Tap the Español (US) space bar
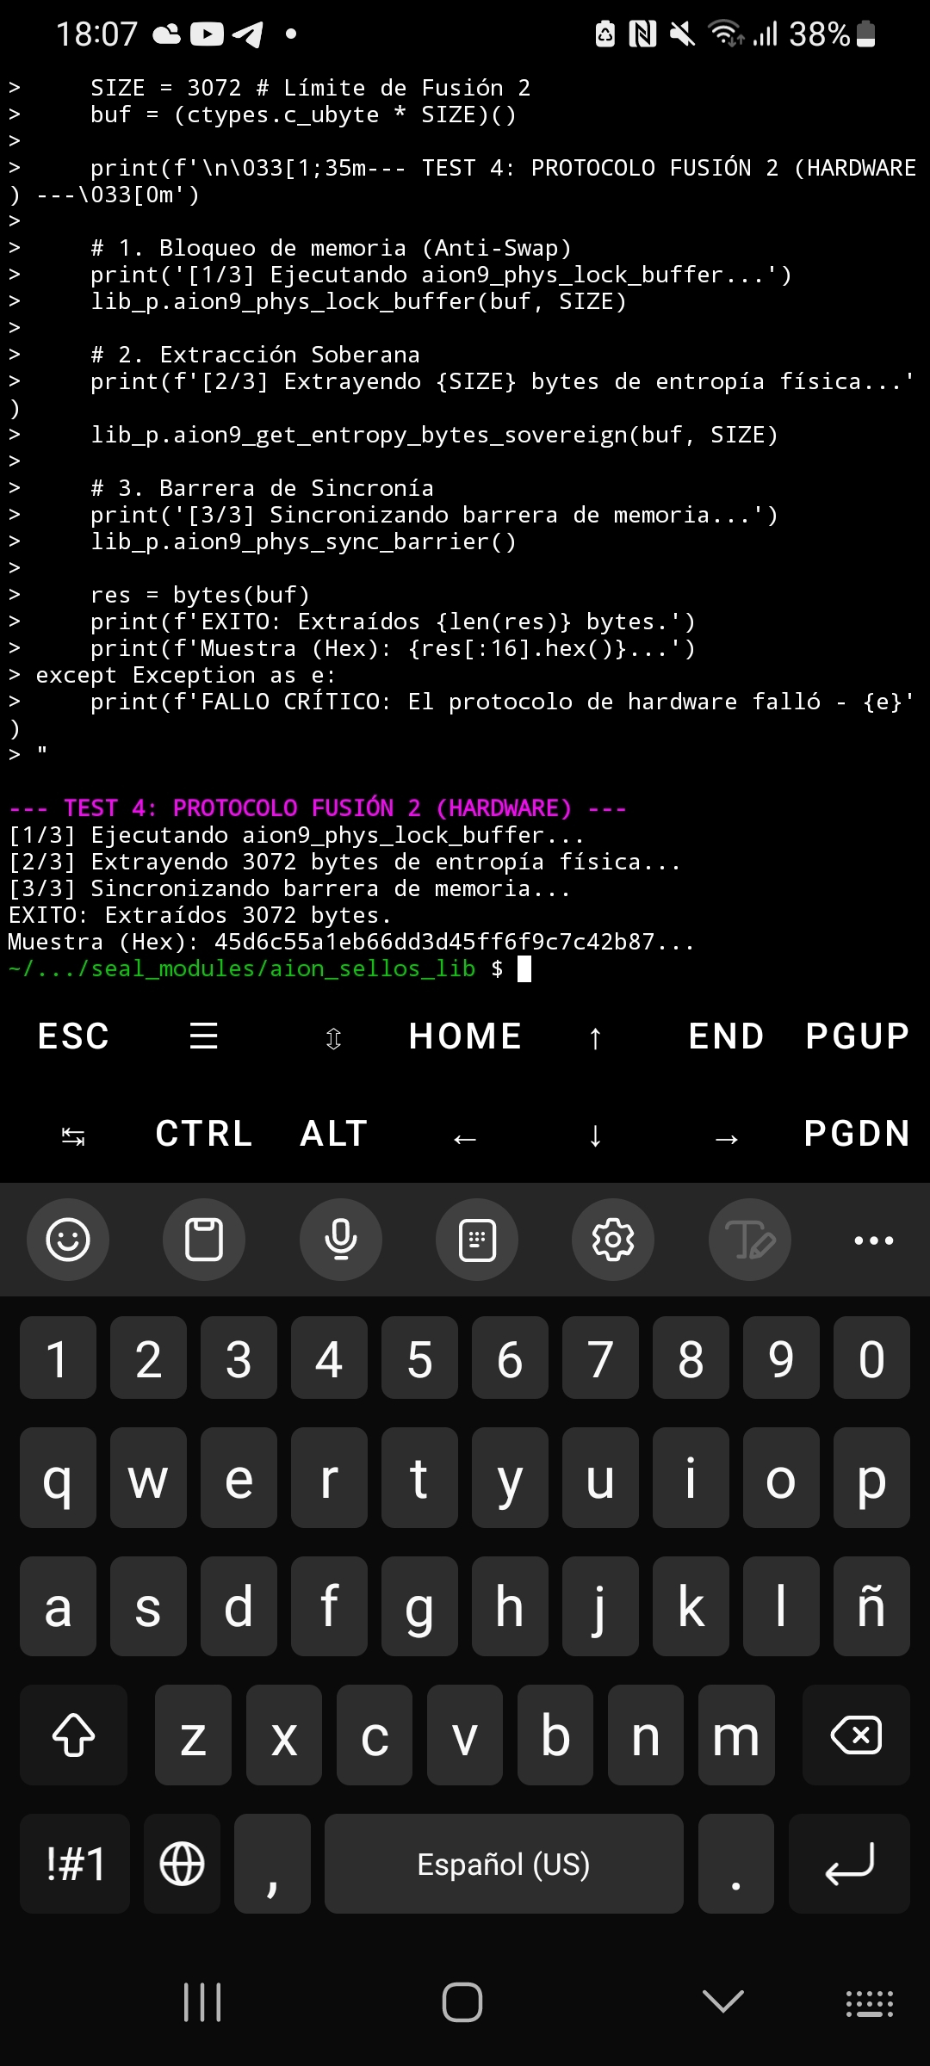Image resolution: width=930 pixels, height=2066 pixels. [504, 1864]
